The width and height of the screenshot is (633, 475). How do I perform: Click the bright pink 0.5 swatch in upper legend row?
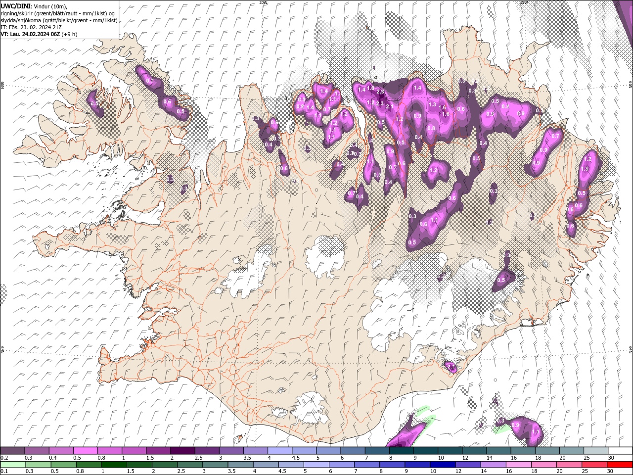85,451
